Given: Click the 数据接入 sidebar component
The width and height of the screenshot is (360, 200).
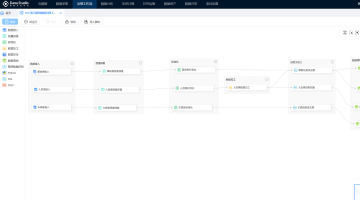Looking at the screenshot, I should 12,30.
